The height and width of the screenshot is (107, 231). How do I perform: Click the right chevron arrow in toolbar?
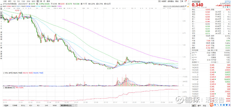189,1
